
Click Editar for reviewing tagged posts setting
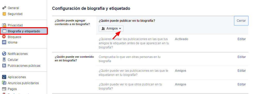242,39
